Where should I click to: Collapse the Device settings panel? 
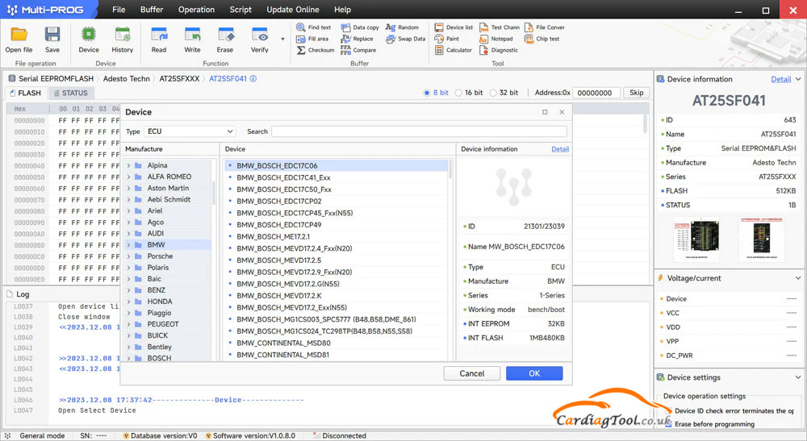pos(798,377)
